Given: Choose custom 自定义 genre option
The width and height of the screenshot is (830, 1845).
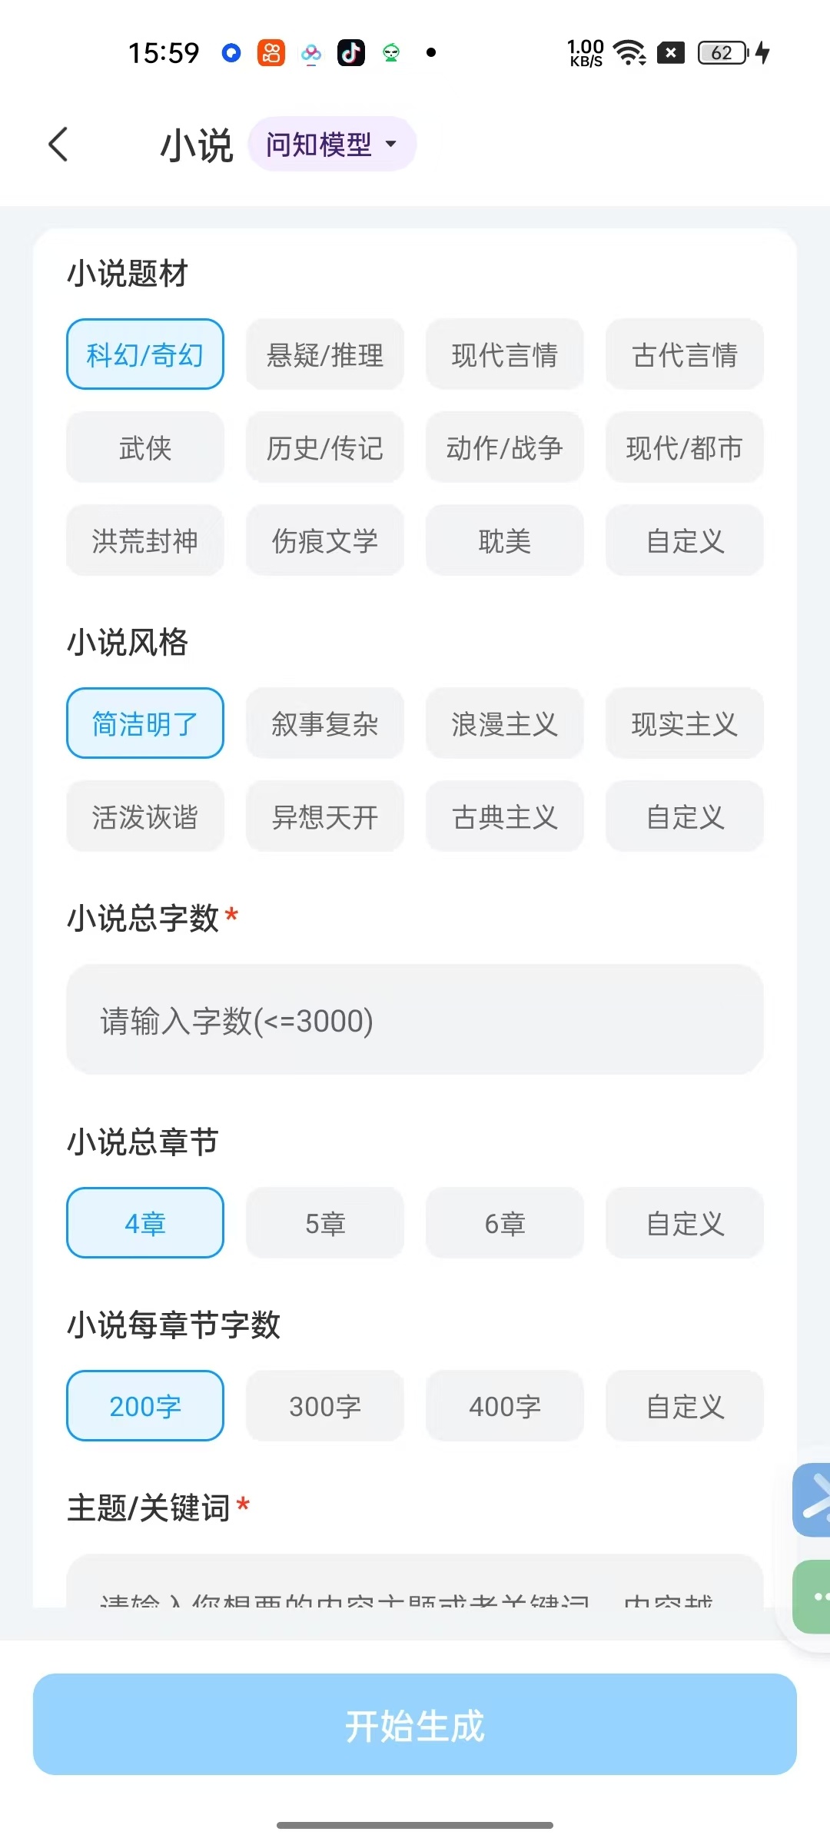Looking at the screenshot, I should pos(685,540).
